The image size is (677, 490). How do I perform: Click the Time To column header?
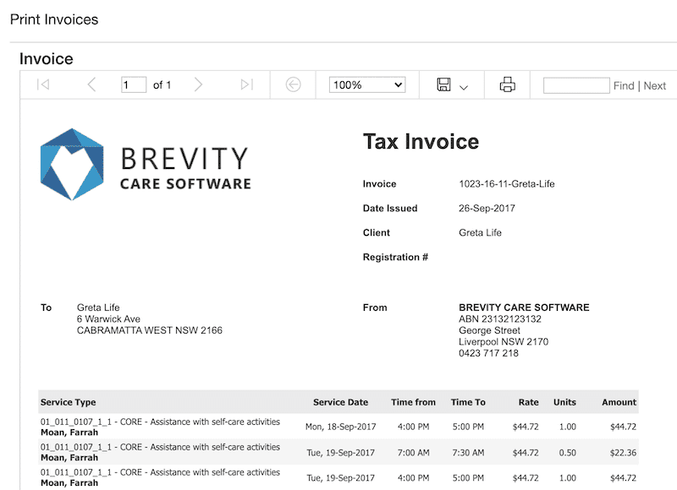[x=468, y=402]
